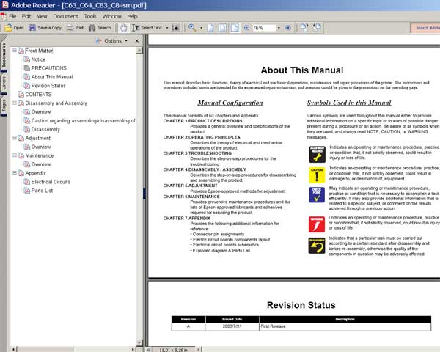The image size is (440, 352).
Task: Click the bookmarks horizontal scrollbar thumb
Action: point(45,349)
